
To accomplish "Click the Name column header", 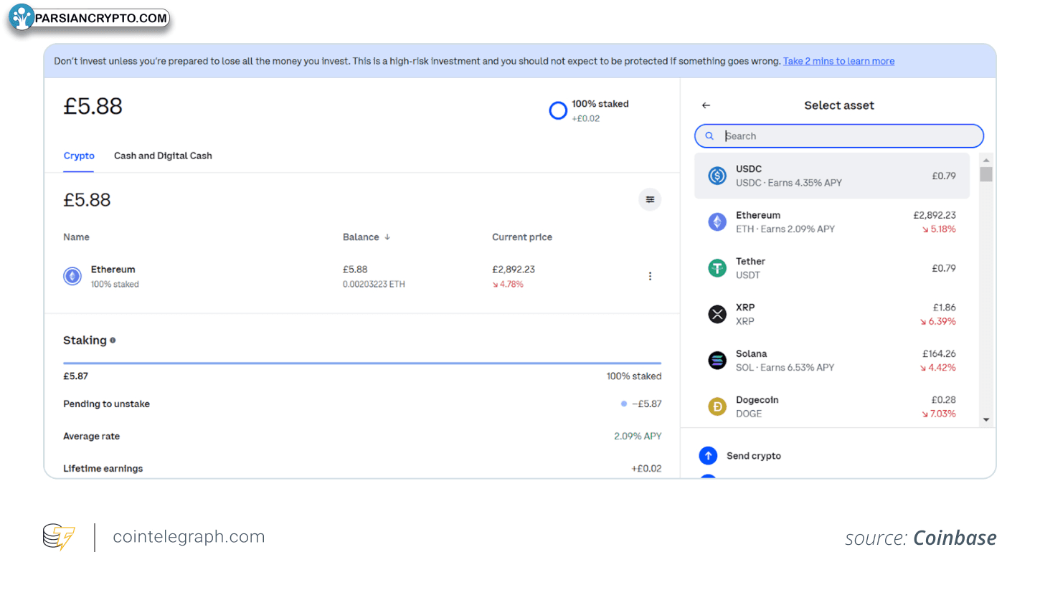I will (76, 237).
